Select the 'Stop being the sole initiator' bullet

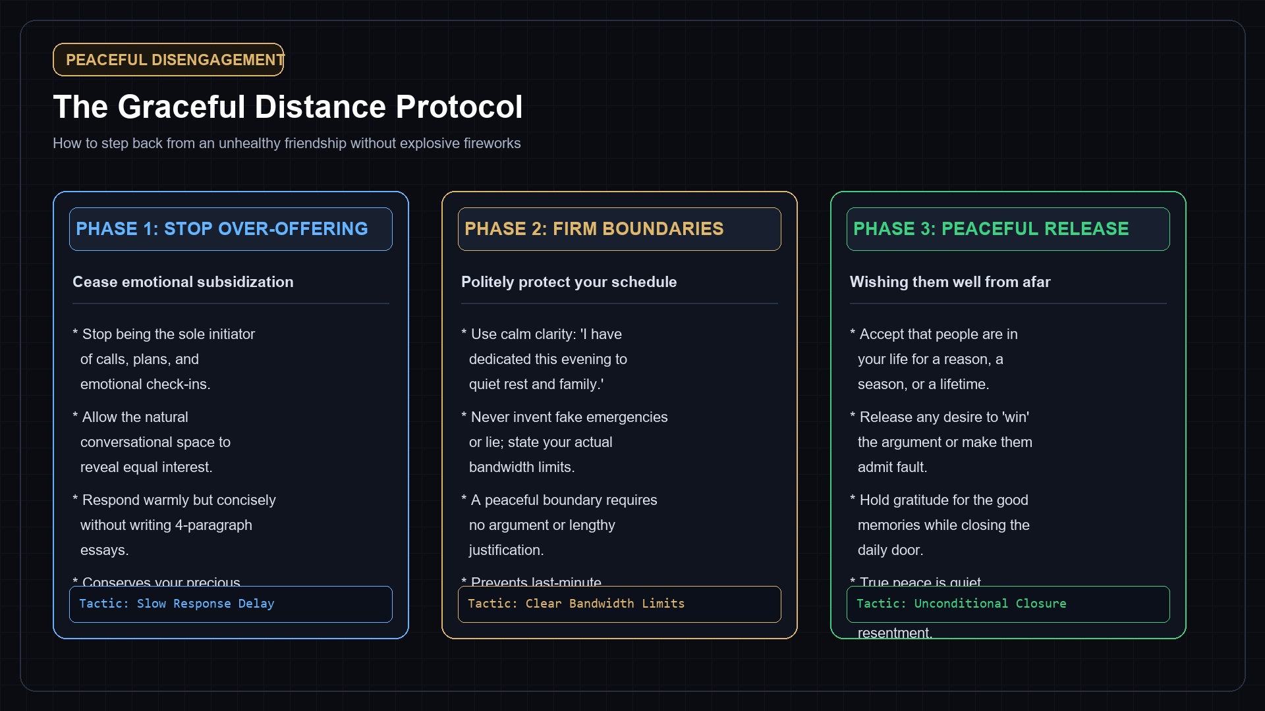164,359
